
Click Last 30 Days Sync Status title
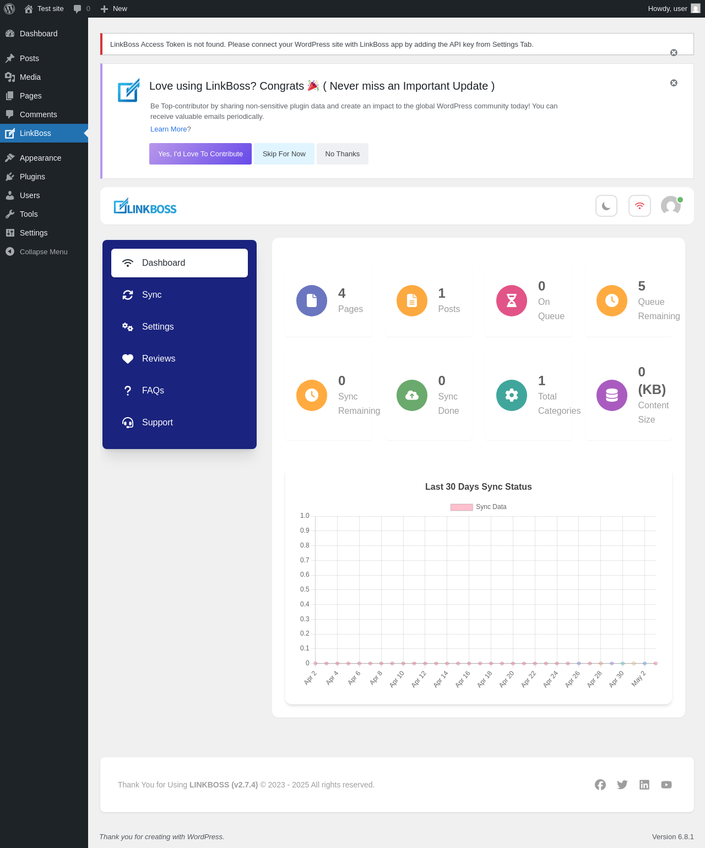point(479,487)
